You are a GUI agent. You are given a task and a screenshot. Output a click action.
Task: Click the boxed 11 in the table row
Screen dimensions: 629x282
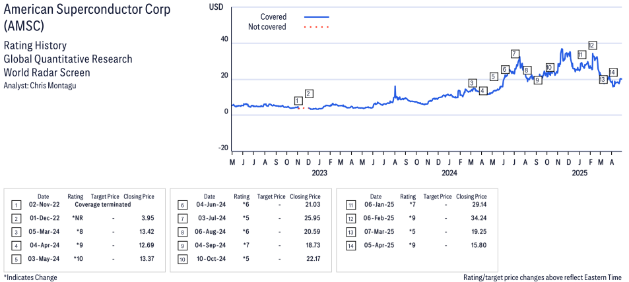point(350,206)
